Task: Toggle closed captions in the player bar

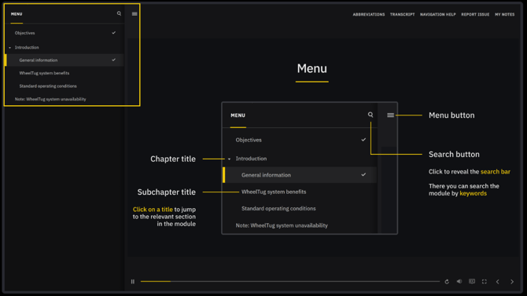Action: tap(472, 281)
